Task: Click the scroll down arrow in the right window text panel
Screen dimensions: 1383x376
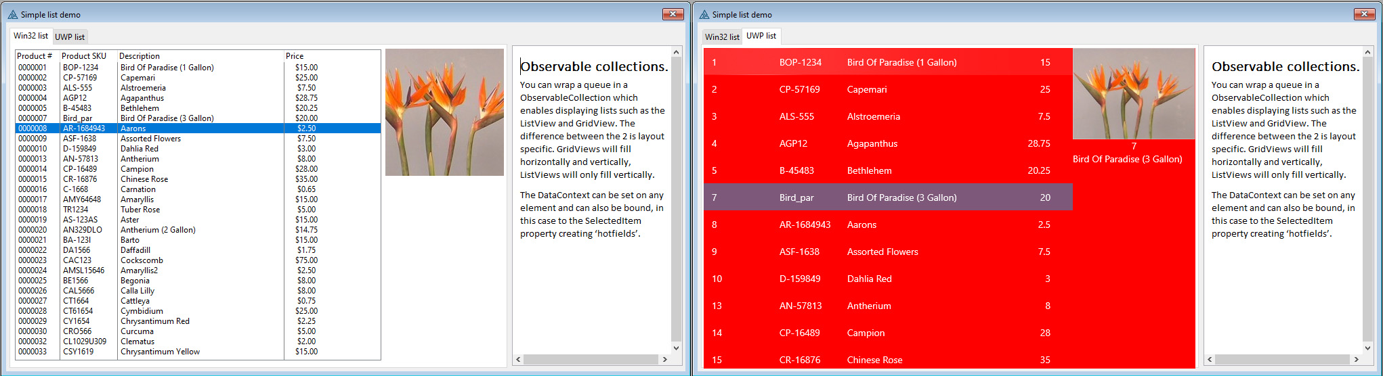Action: [x=1367, y=348]
